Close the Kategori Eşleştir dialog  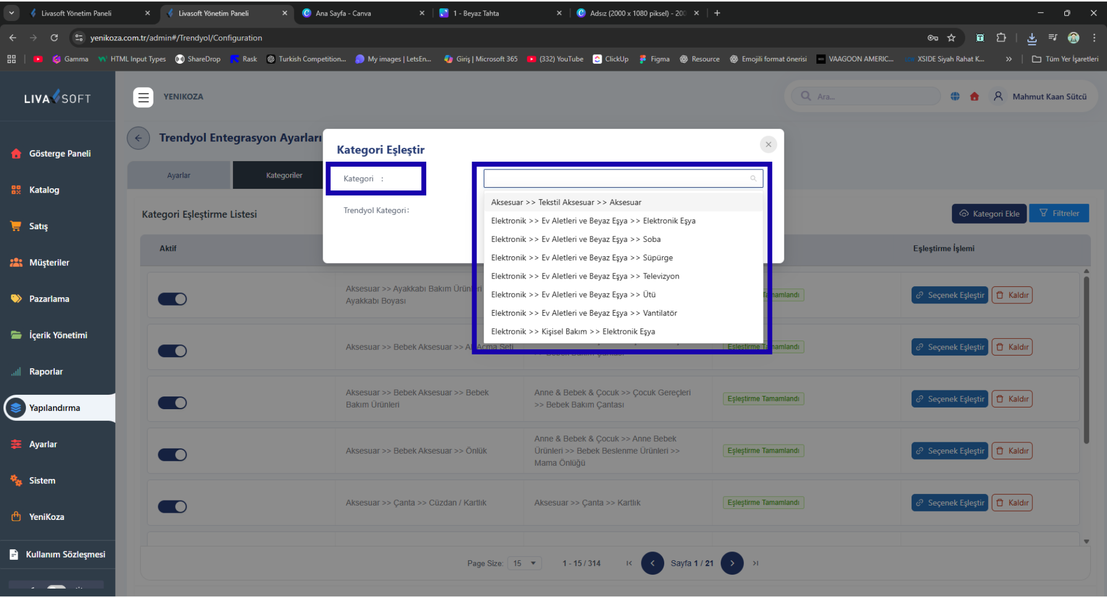pyautogui.click(x=768, y=145)
